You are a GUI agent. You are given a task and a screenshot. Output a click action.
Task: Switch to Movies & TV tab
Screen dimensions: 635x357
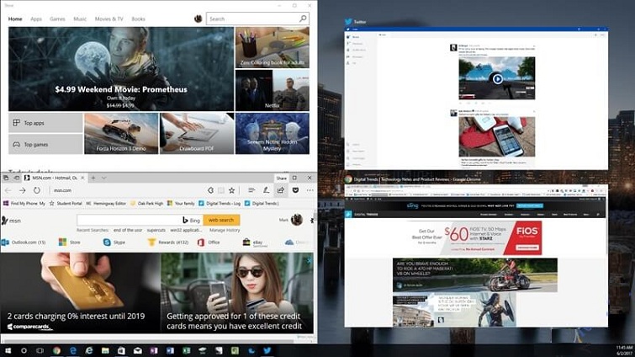coord(109,19)
